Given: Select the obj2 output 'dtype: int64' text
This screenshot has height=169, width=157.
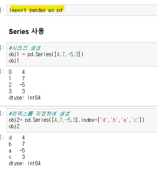Looking at the screenshot, I should pyautogui.click(x=25, y=163).
